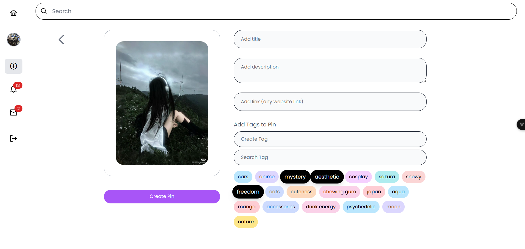Toggle the anime tag

pyautogui.click(x=267, y=177)
